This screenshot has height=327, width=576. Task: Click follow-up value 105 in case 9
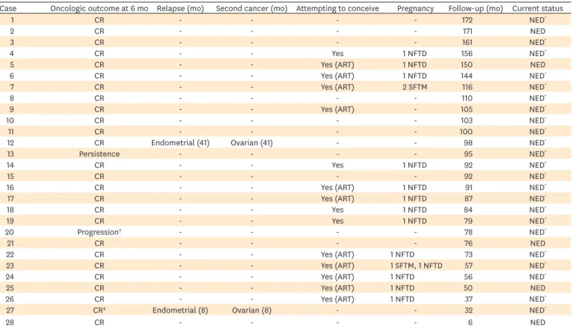click(467, 109)
